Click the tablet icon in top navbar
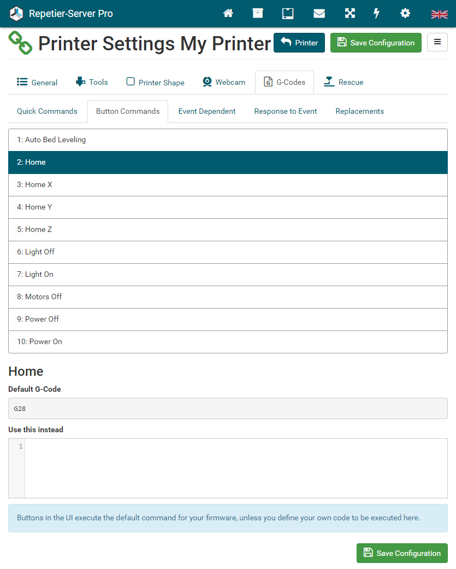This screenshot has height=569, width=456. point(288,14)
